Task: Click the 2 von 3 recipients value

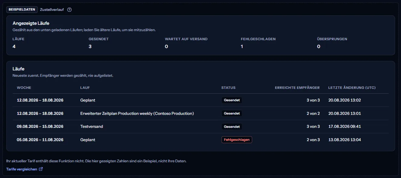Action: [313, 140]
